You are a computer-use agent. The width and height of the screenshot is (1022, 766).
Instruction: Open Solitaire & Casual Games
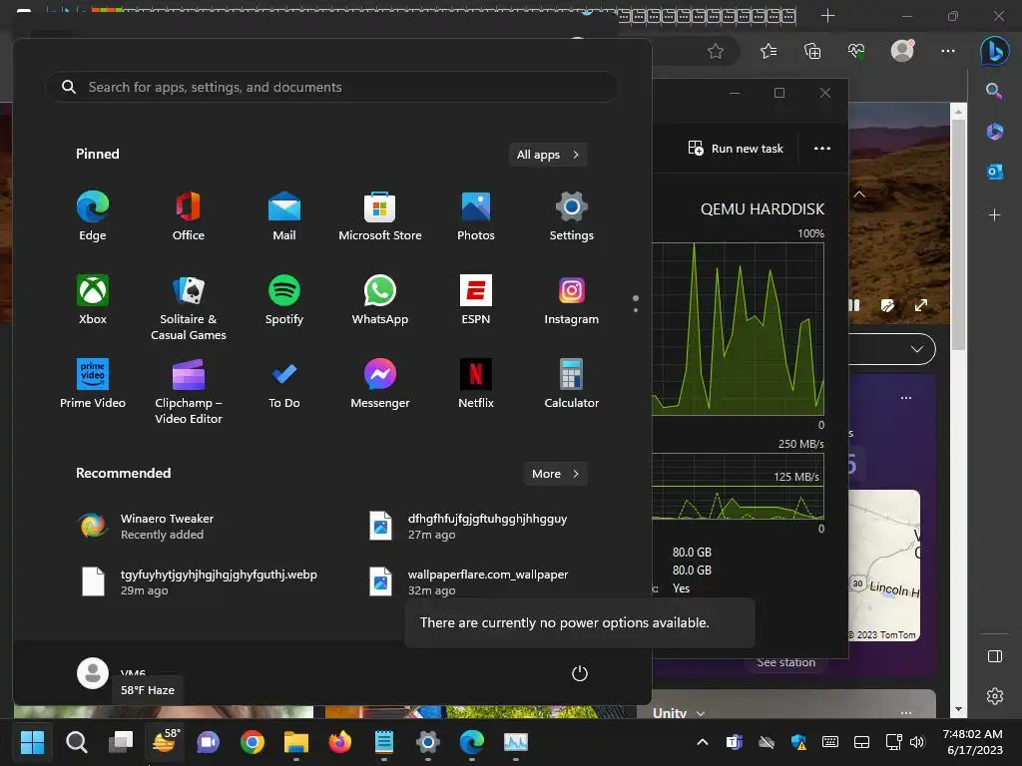point(189,307)
